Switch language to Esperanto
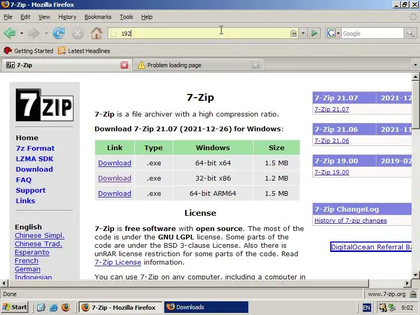This screenshot has height=315, width=420. coord(32,253)
